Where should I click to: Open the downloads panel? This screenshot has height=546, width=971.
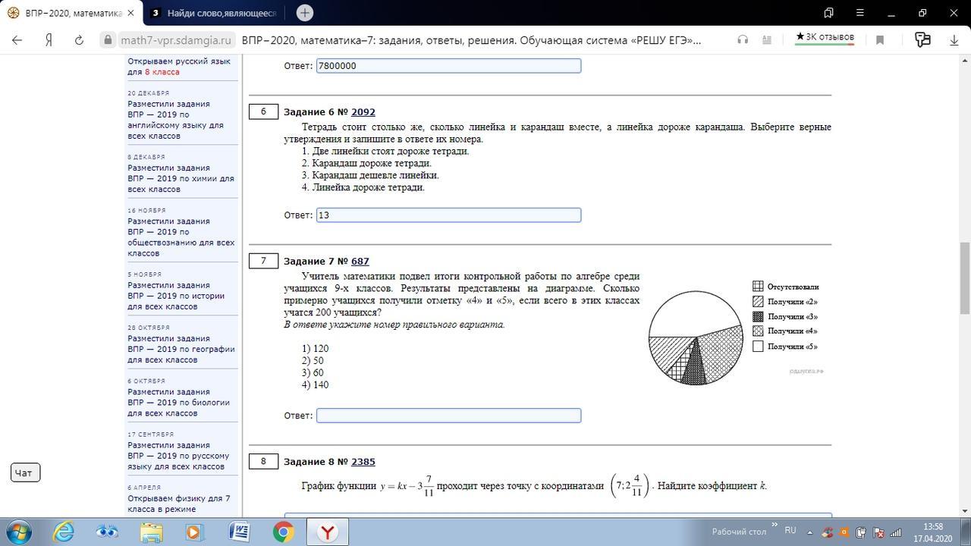(954, 40)
